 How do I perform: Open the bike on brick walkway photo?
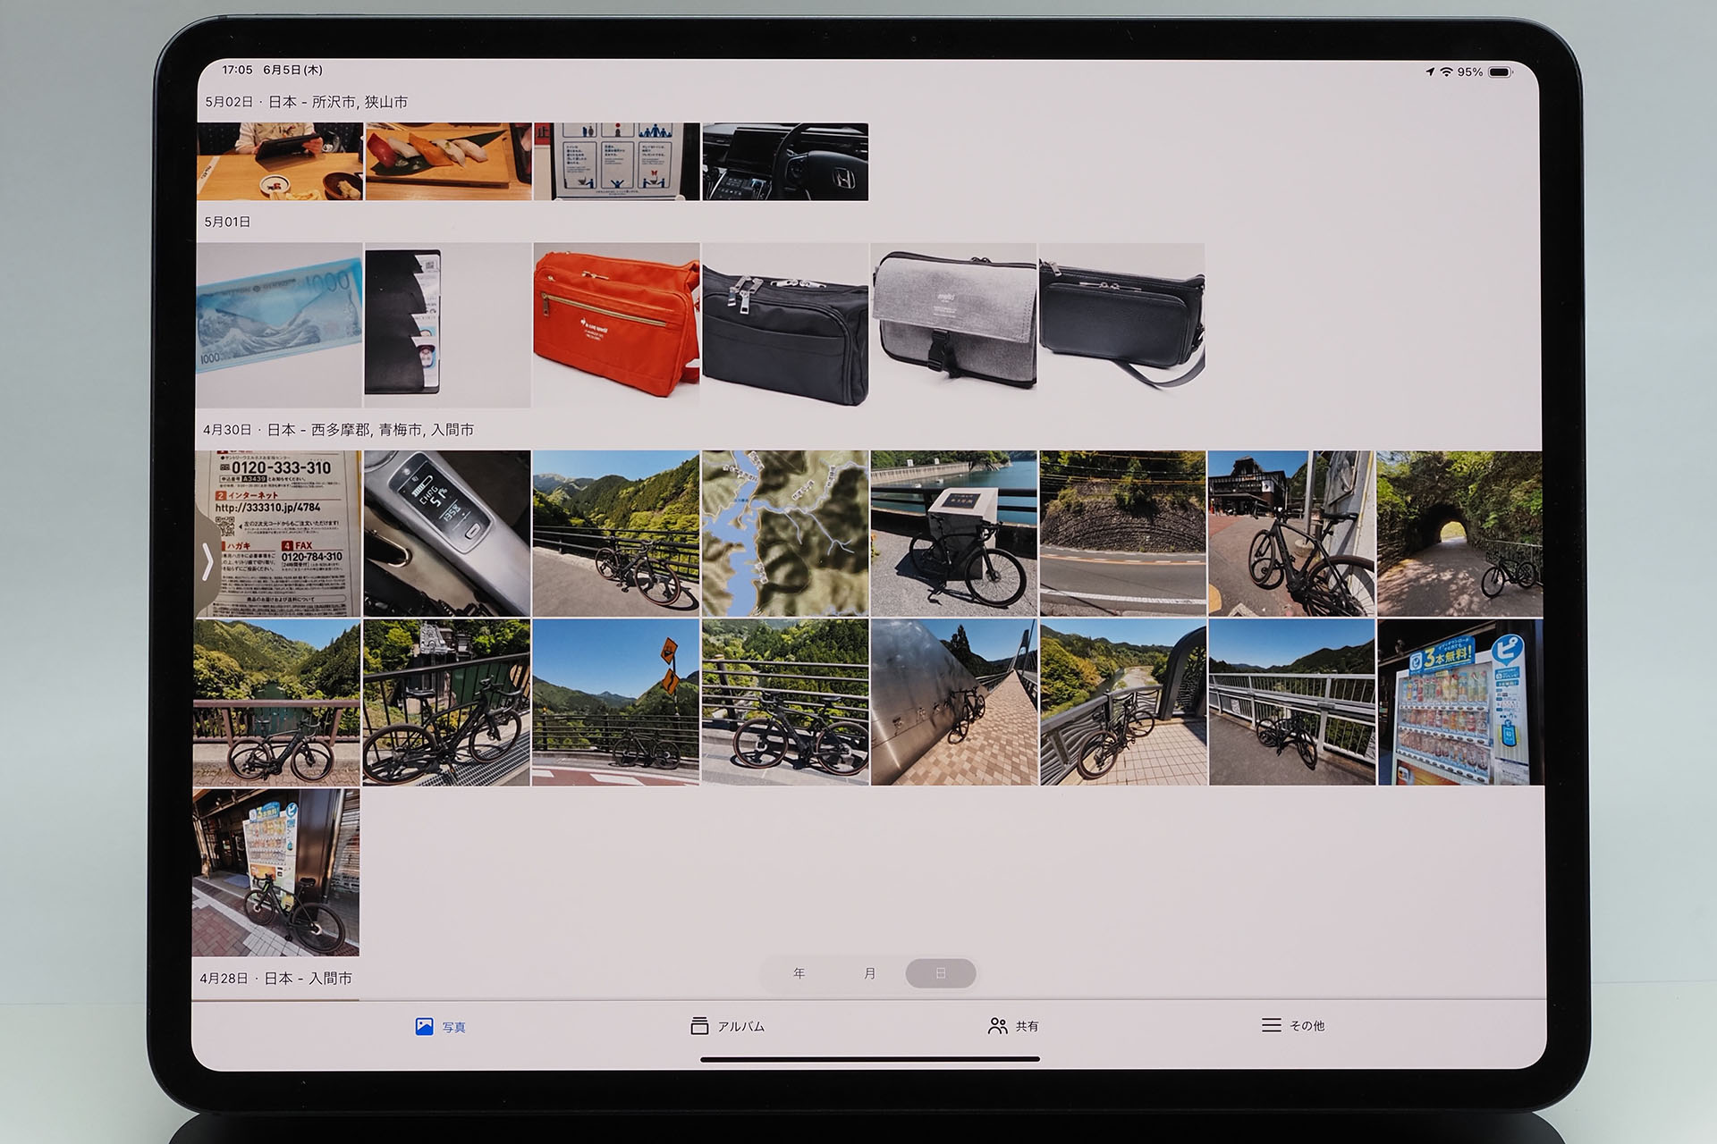tap(954, 702)
